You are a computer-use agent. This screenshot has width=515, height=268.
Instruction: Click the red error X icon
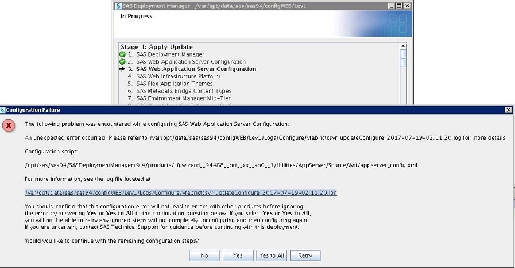(x=9, y=126)
